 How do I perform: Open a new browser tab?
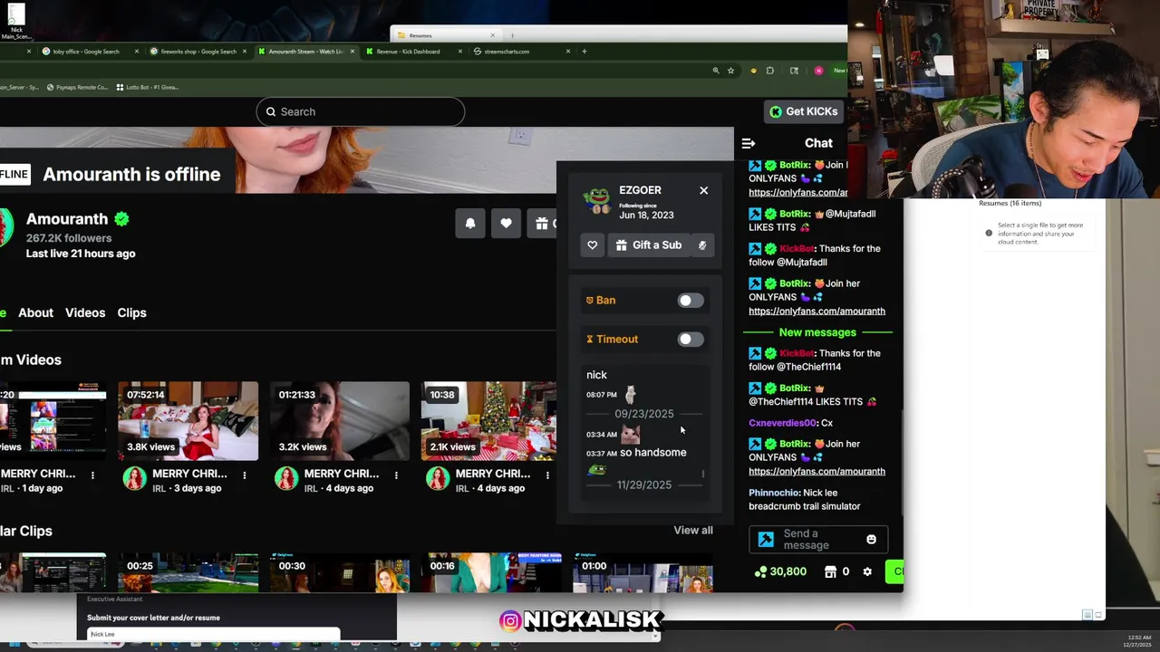click(x=585, y=52)
